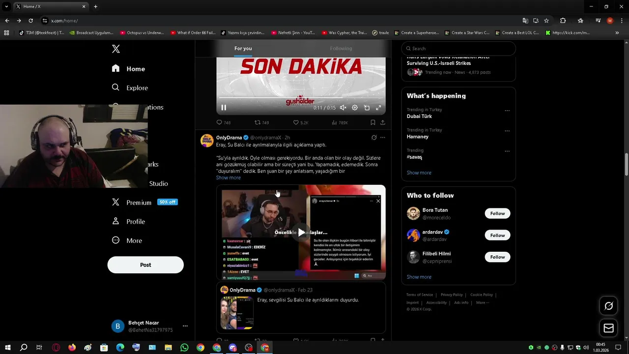The width and height of the screenshot is (629, 354).
Task: Open the kick.com bookmark
Action: click(568, 33)
